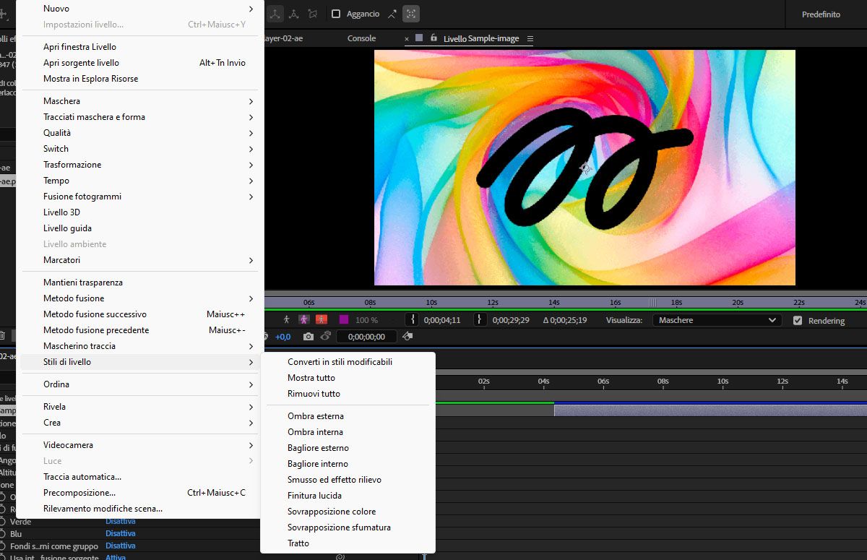The image size is (867, 560).
Task: Click the red figure icon in viewer
Action: click(322, 319)
